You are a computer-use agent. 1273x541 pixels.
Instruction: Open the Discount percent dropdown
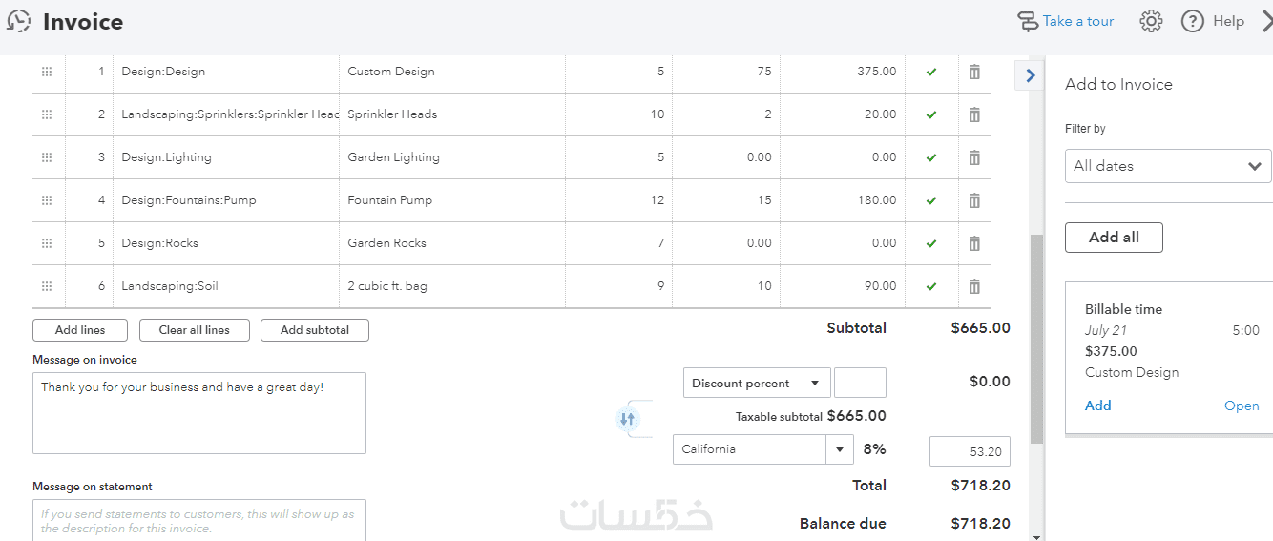click(756, 384)
